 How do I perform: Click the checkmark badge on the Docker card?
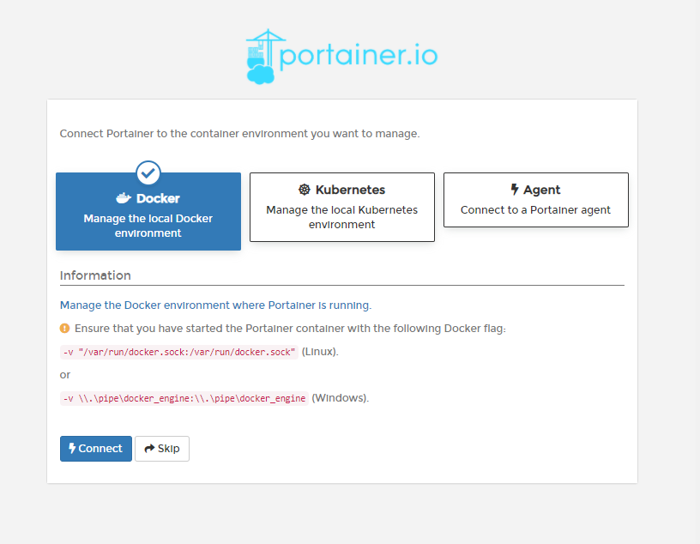pyautogui.click(x=148, y=173)
